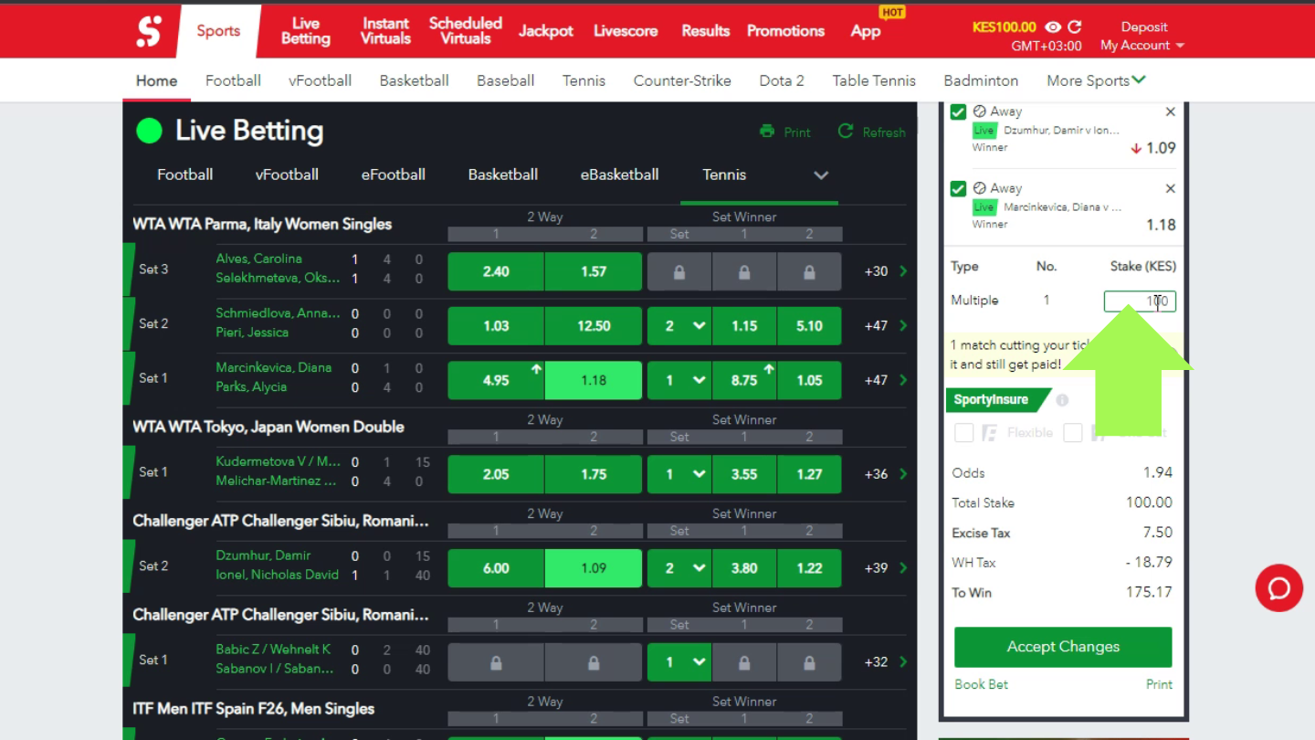Open the live chat support bubble
Viewport: 1315px width, 740px height.
pos(1278,587)
